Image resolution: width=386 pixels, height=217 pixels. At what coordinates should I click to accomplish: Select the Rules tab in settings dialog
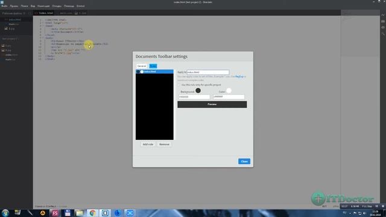153,66
